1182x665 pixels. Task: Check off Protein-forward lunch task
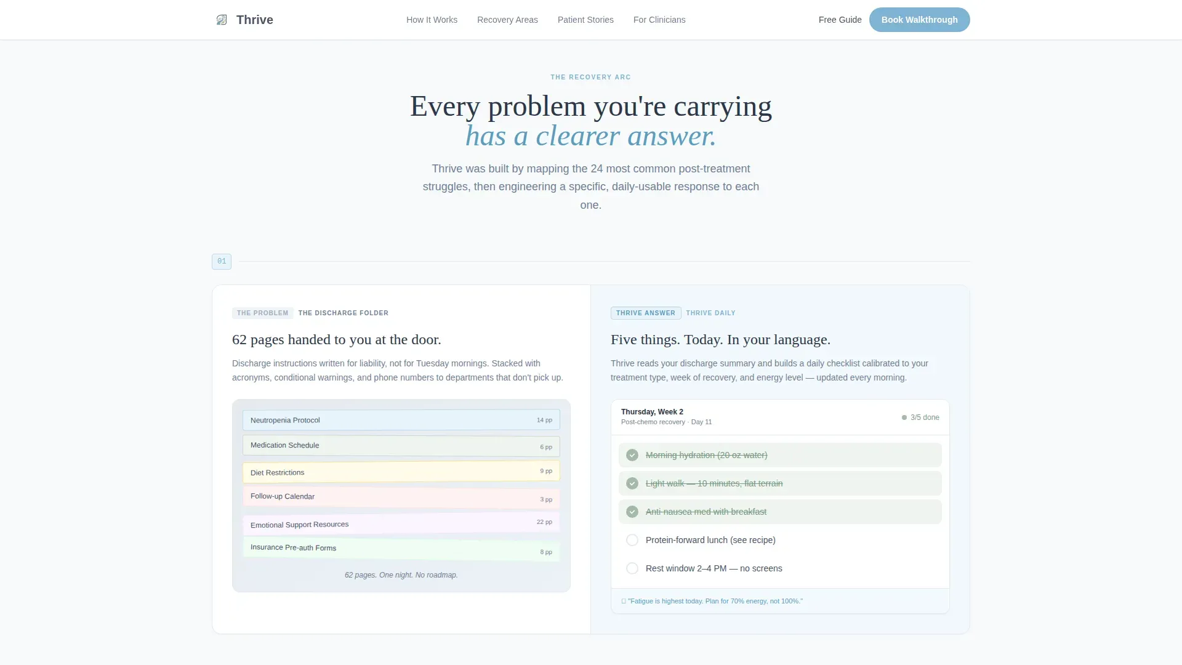tap(632, 540)
